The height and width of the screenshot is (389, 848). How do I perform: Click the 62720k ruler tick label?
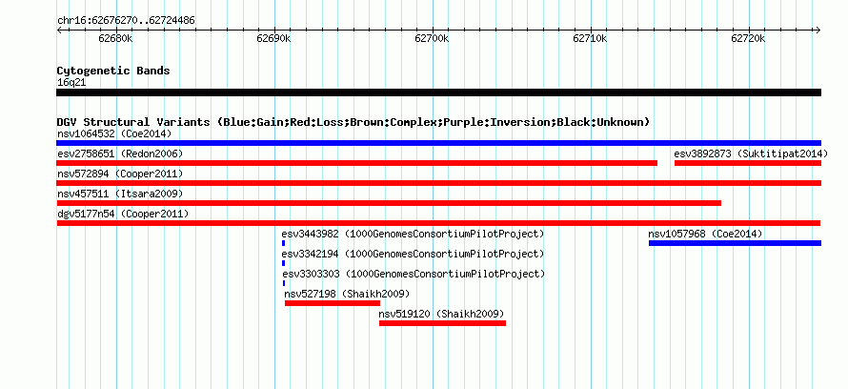point(749,38)
